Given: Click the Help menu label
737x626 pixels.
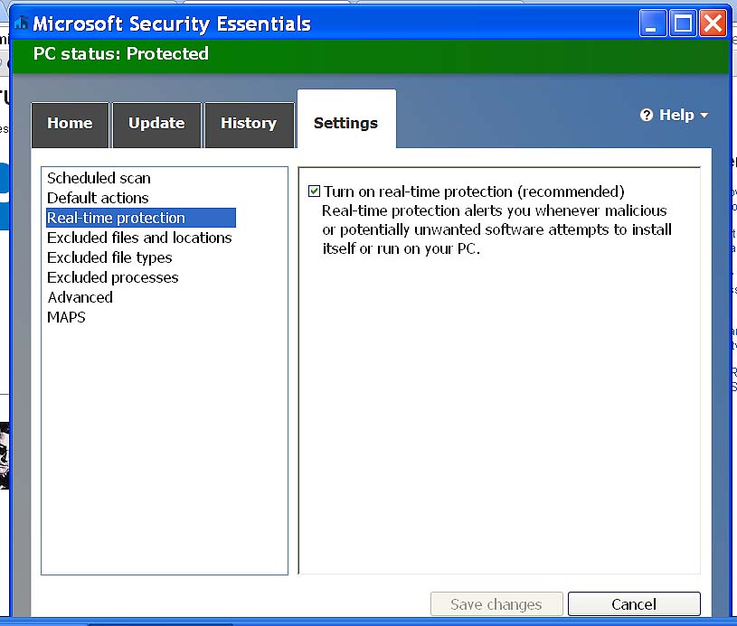Looking at the screenshot, I should coord(676,115).
